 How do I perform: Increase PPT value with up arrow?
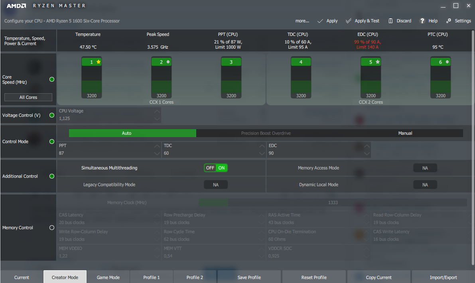157,146
